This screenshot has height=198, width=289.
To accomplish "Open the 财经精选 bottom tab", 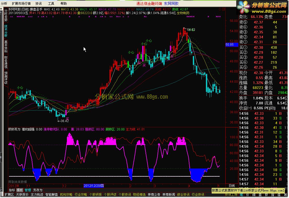I will (x=139, y=195).
